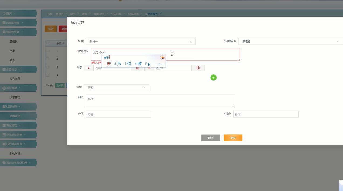Open 教练 in the sidebar submenu

12,60
